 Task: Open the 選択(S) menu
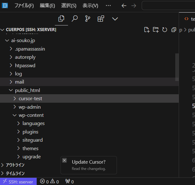[69, 6]
